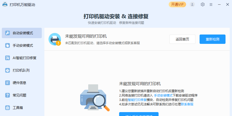232x116 pixels.
Task: Open settings via the gear icon
Action: [x=203, y=4]
